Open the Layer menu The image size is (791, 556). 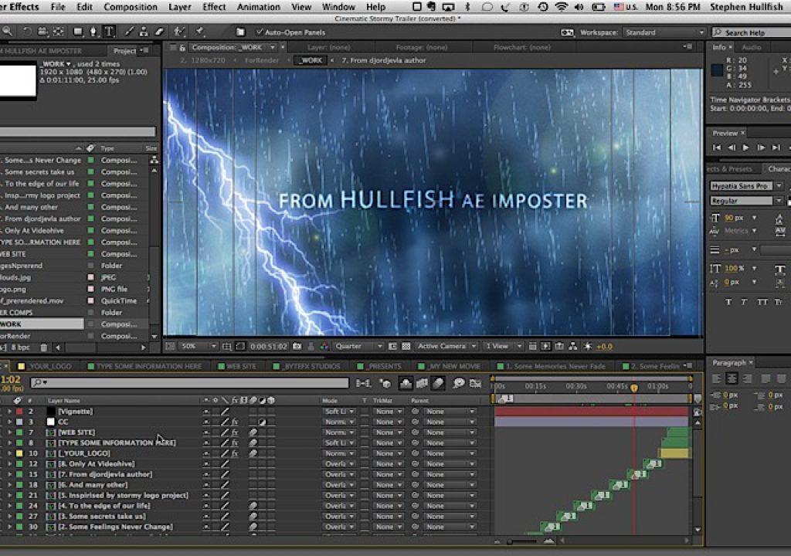tap(179, 6)
